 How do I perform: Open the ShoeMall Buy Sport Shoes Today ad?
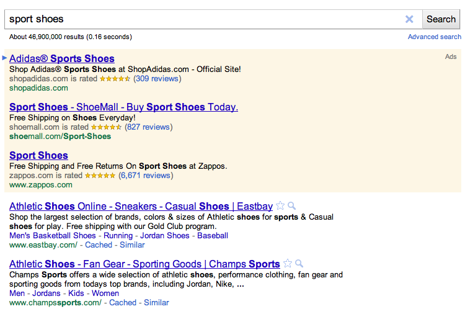[x=123, y=107]
